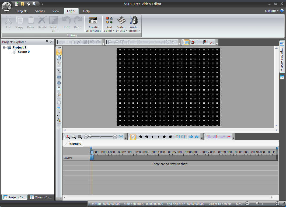Toggle the clock time-display button in timeline toolbar
The image size is (286, 207).
[x=133, y=137]
